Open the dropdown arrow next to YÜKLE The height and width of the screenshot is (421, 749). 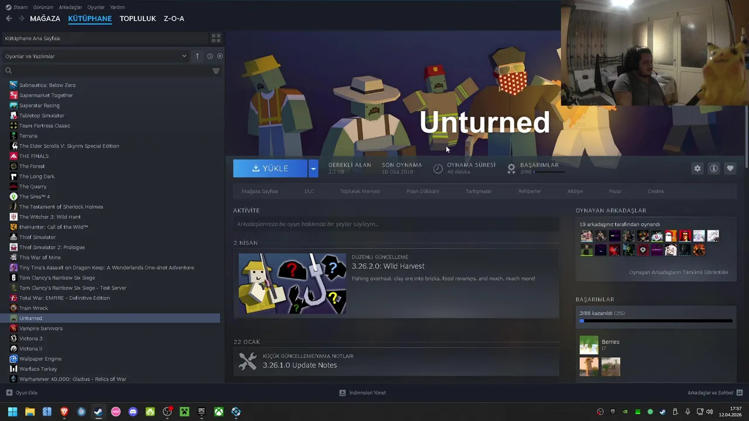(x=313, y=168)
